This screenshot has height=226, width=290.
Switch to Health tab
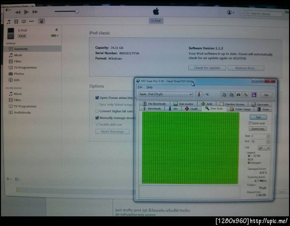click(x=191, y=109)
